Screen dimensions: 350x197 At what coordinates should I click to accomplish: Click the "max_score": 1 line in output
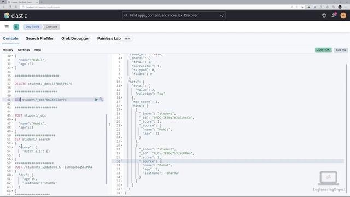coord(145,102)
